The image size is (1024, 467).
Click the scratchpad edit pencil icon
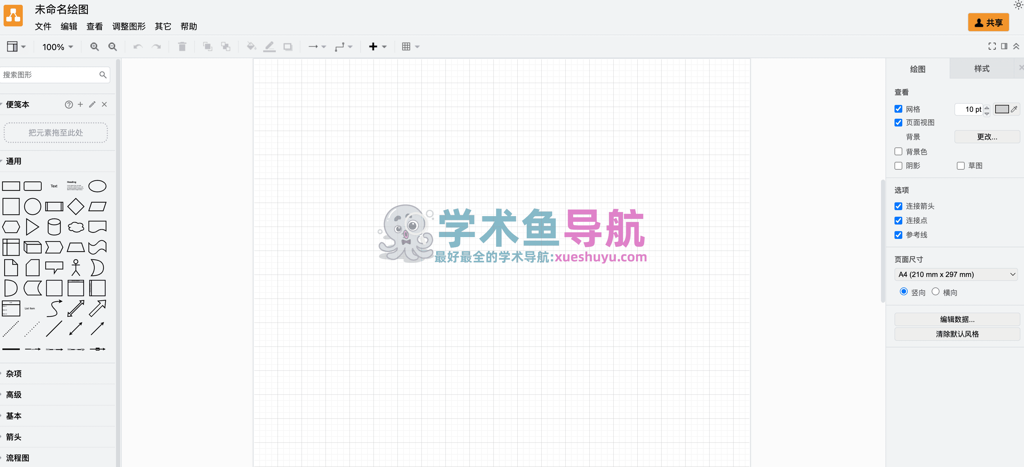point(92,105)
